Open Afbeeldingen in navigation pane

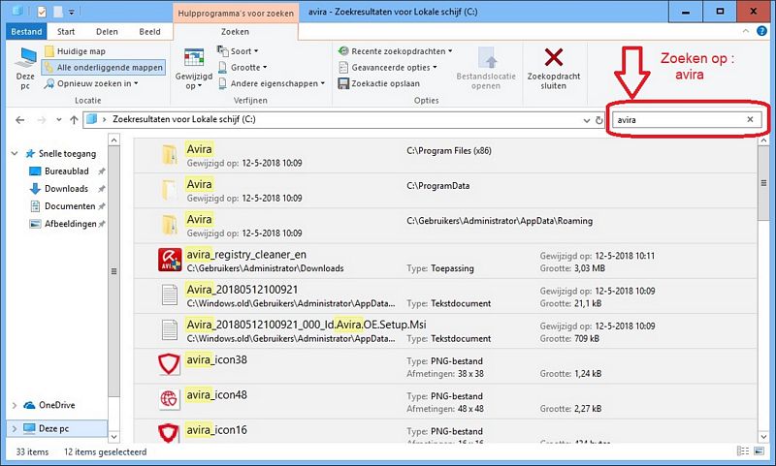70,224
